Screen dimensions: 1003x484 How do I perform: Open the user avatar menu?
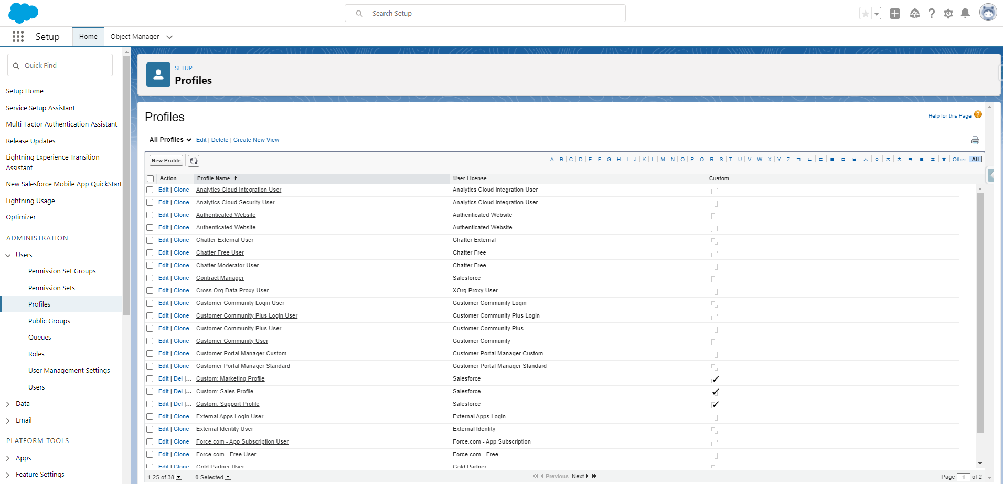pos(988,13)
